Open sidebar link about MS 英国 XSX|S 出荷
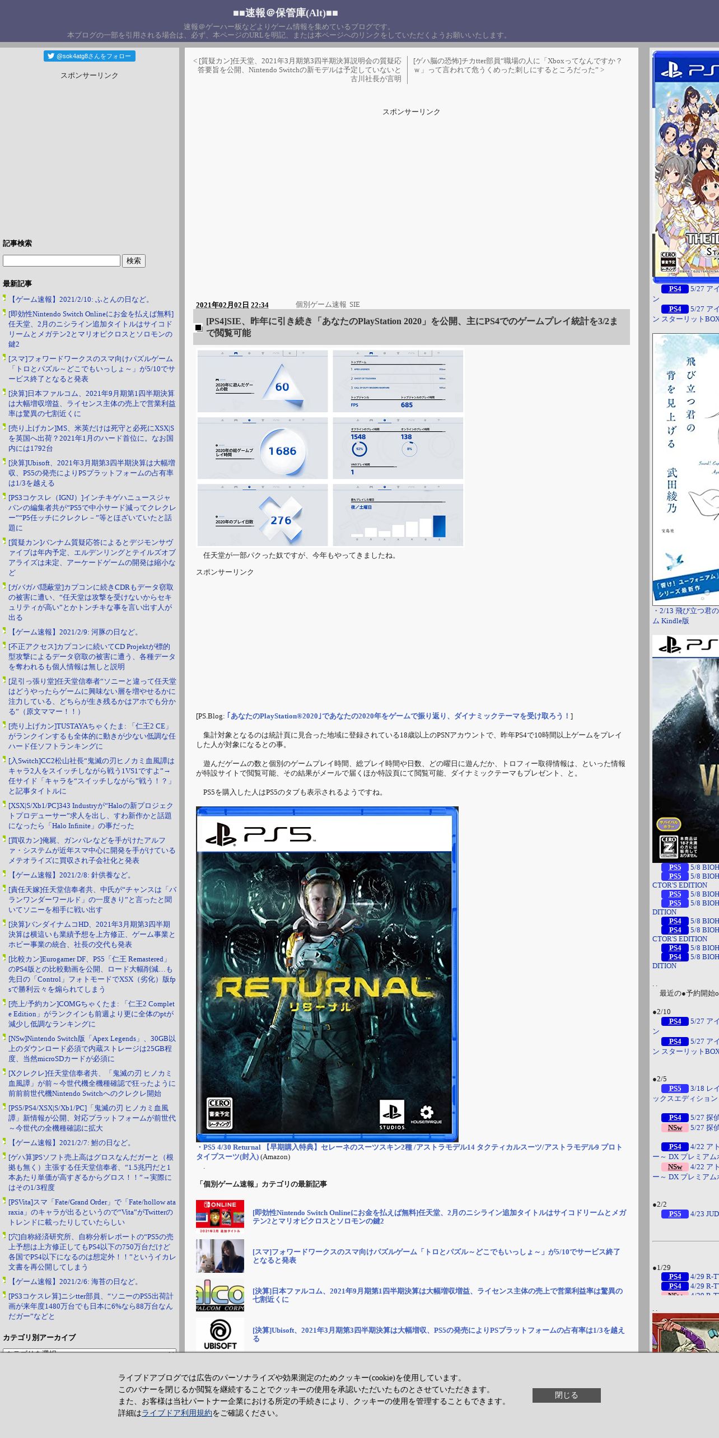This screenshot has width=719, height=1438. click(x=91, y=438)
